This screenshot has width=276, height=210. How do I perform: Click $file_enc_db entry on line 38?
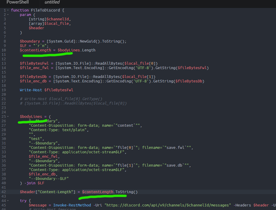pyautogui.click(x=42, y=174)
